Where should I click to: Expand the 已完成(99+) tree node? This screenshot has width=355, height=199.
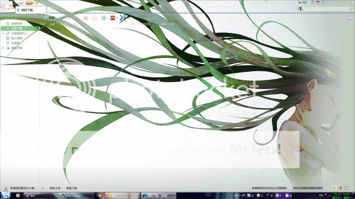coord(3,33)
